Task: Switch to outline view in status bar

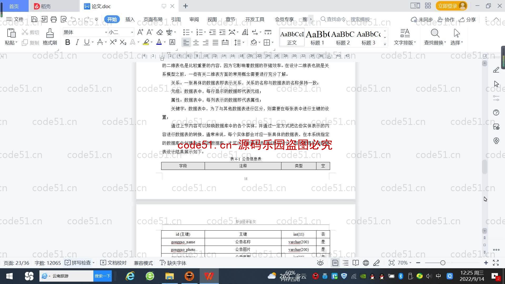Action: point(346,263)
